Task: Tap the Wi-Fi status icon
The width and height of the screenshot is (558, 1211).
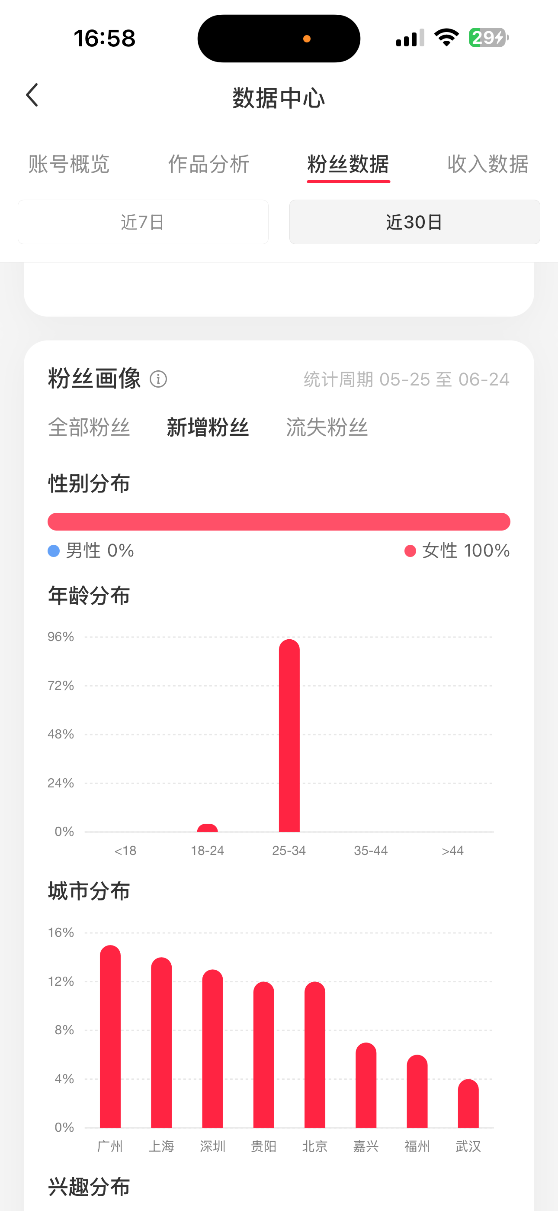Action: click(447, 38)
